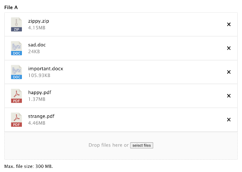Click the ZIP file icon for zippy.zip

[17, 25]
